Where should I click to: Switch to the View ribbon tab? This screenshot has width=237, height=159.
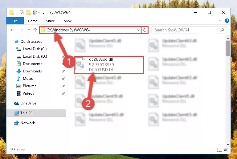68,21
